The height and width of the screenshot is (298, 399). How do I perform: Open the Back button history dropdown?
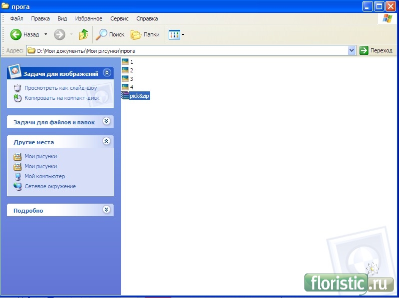tap(46, 34)
